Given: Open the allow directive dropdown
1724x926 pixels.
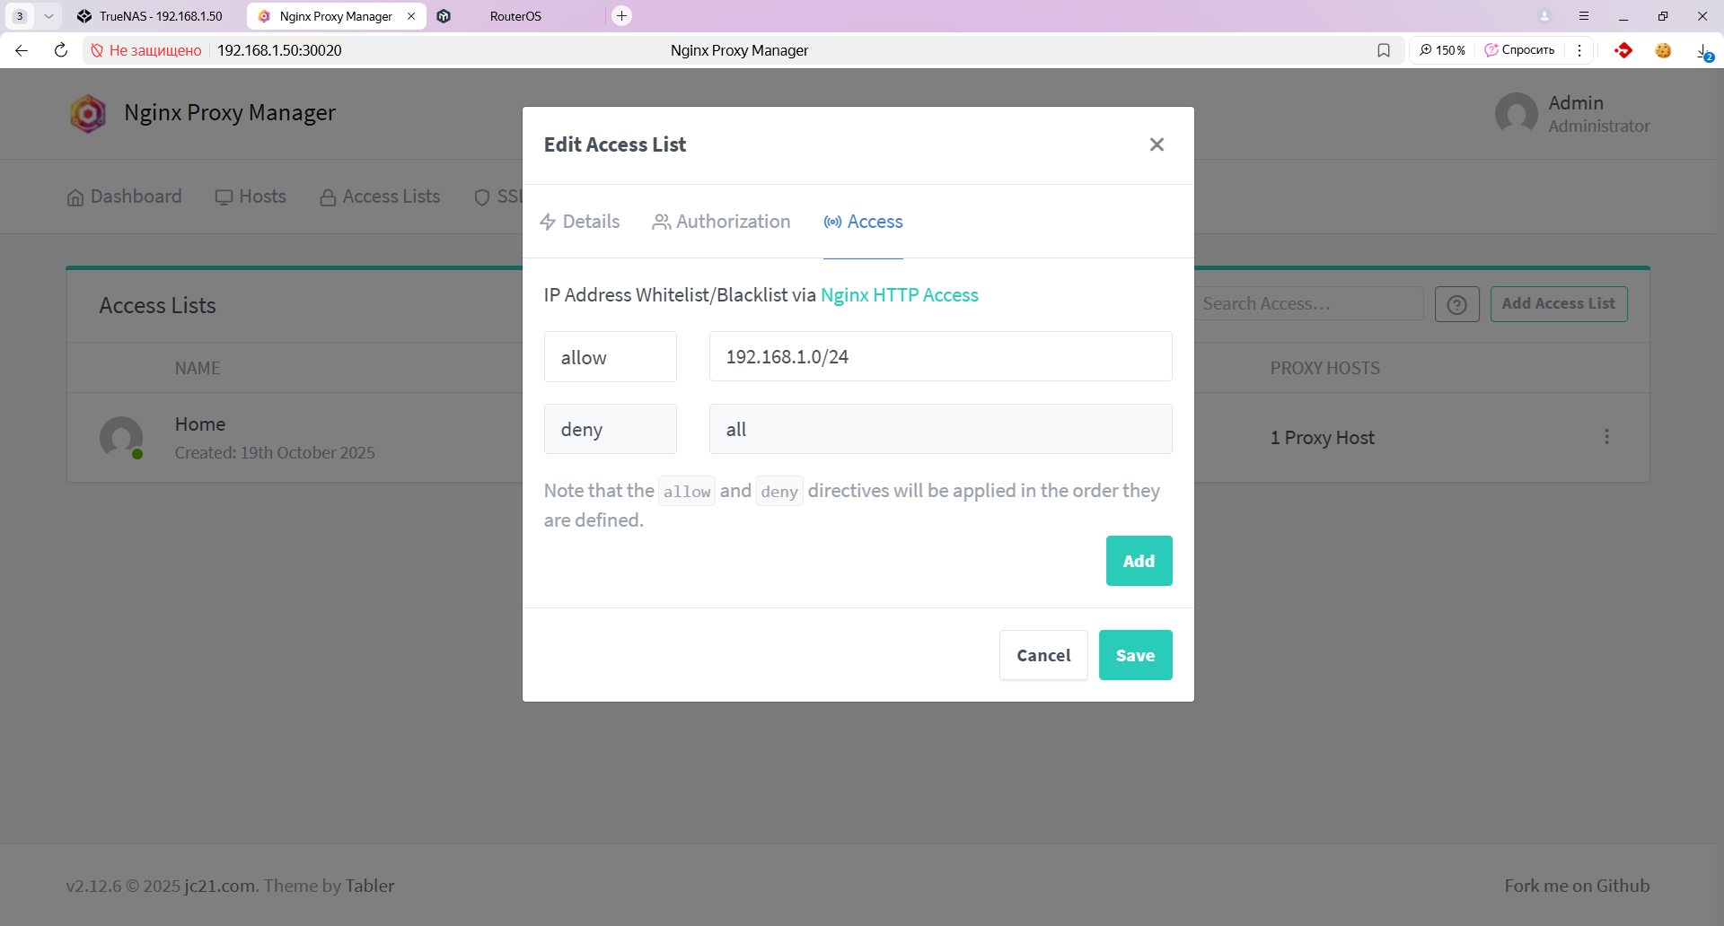Looking at the screenshot, I should 610,357.
